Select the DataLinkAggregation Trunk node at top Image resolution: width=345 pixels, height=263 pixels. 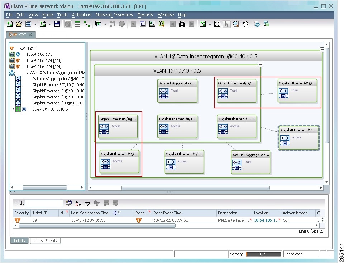pos(177,91)
